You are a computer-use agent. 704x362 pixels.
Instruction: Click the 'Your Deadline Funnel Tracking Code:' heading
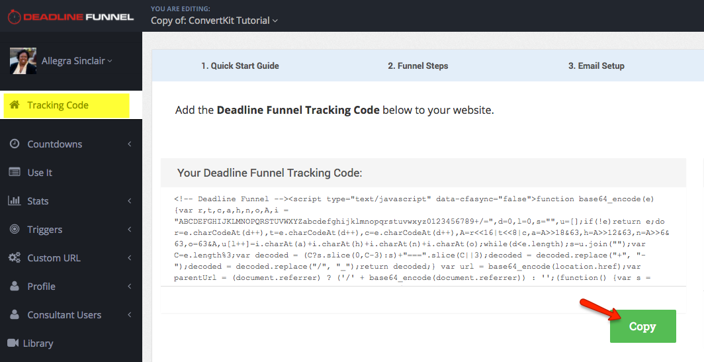click(269, 173)
